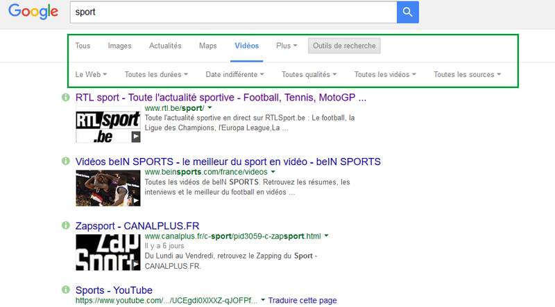Click the www.beinsports.com/france/videos URL text
Viewport: 555px width, 307px height.
pos(206,172)
